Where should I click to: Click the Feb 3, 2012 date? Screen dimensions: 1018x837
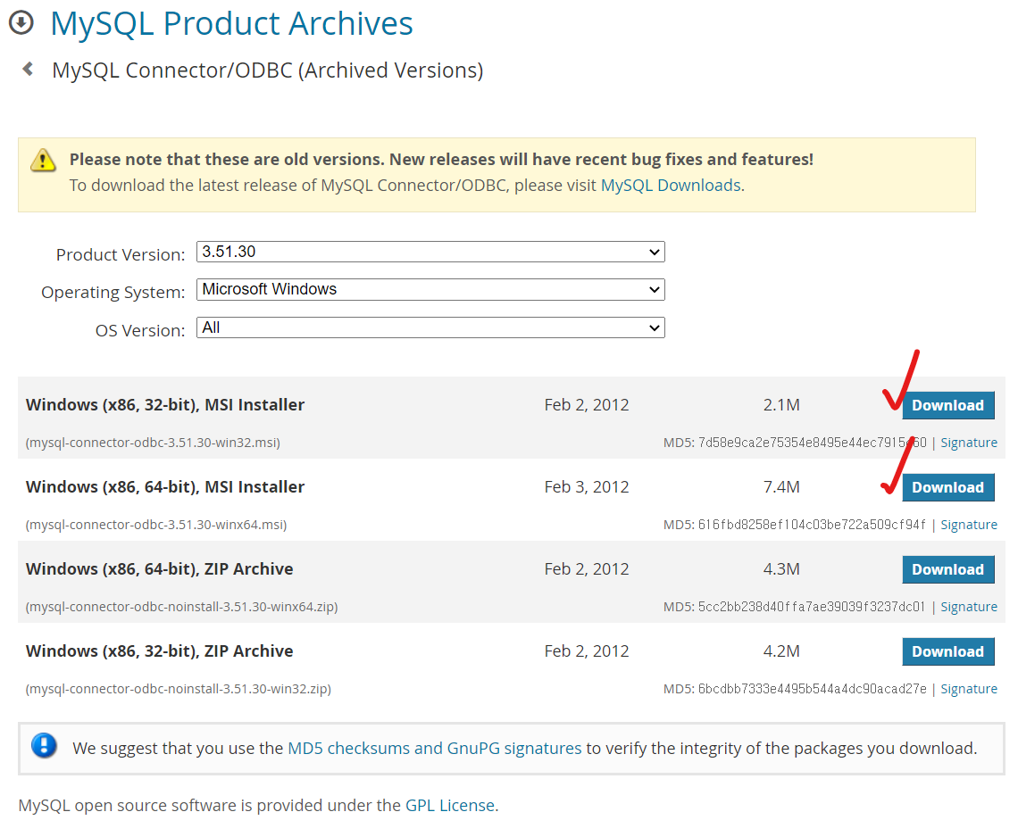(x=587, y=487)
